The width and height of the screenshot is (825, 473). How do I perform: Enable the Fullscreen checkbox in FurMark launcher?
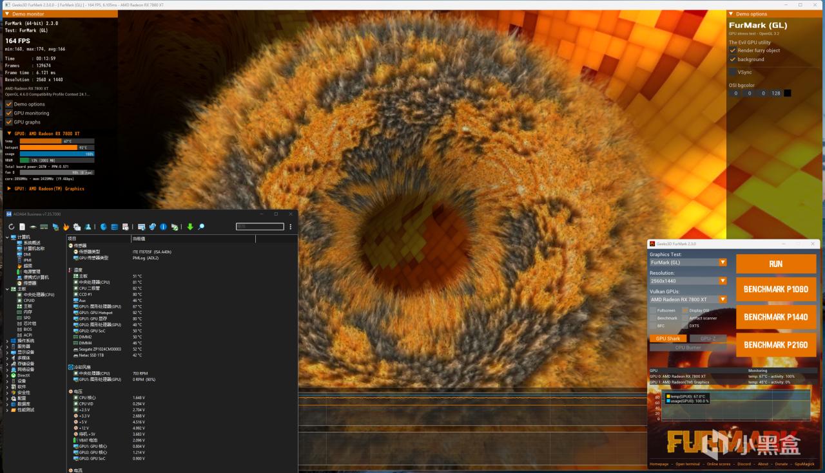tap(653, 310)
